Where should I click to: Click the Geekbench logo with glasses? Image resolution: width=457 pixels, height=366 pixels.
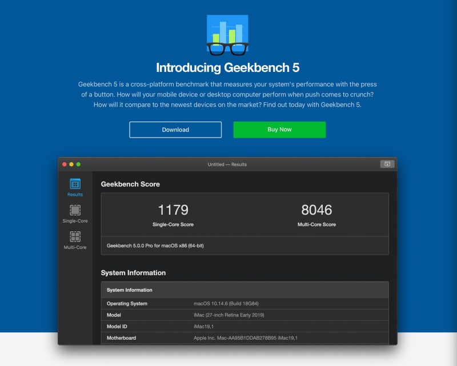coord(227,35)
